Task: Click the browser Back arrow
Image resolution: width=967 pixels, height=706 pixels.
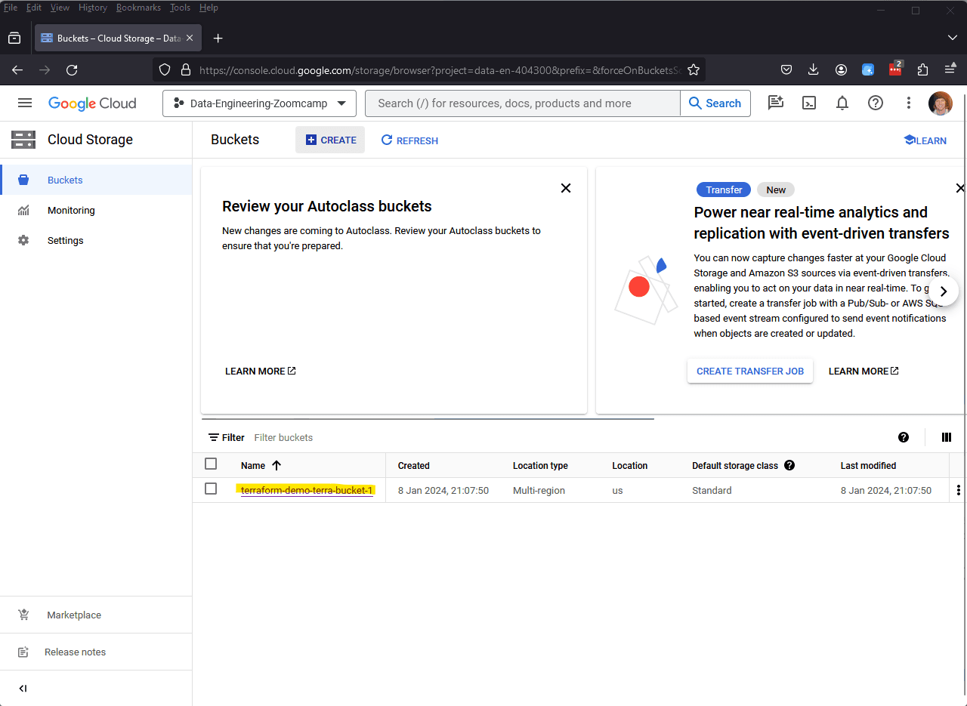Action: point(17,70)
